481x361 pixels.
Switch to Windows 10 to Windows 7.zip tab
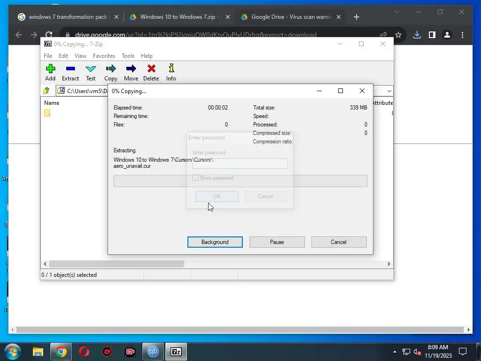pos(179,17)
